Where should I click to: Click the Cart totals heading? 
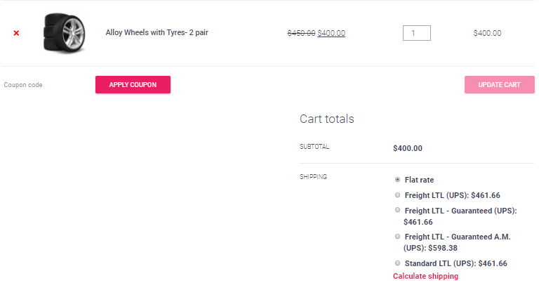pyautogui.click(x=327, y=119)
